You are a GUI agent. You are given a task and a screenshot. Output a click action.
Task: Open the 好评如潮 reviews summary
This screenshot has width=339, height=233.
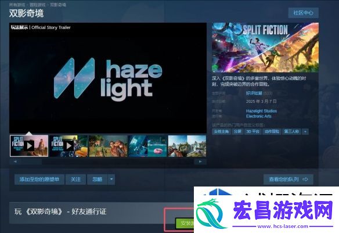pos(254,93)
